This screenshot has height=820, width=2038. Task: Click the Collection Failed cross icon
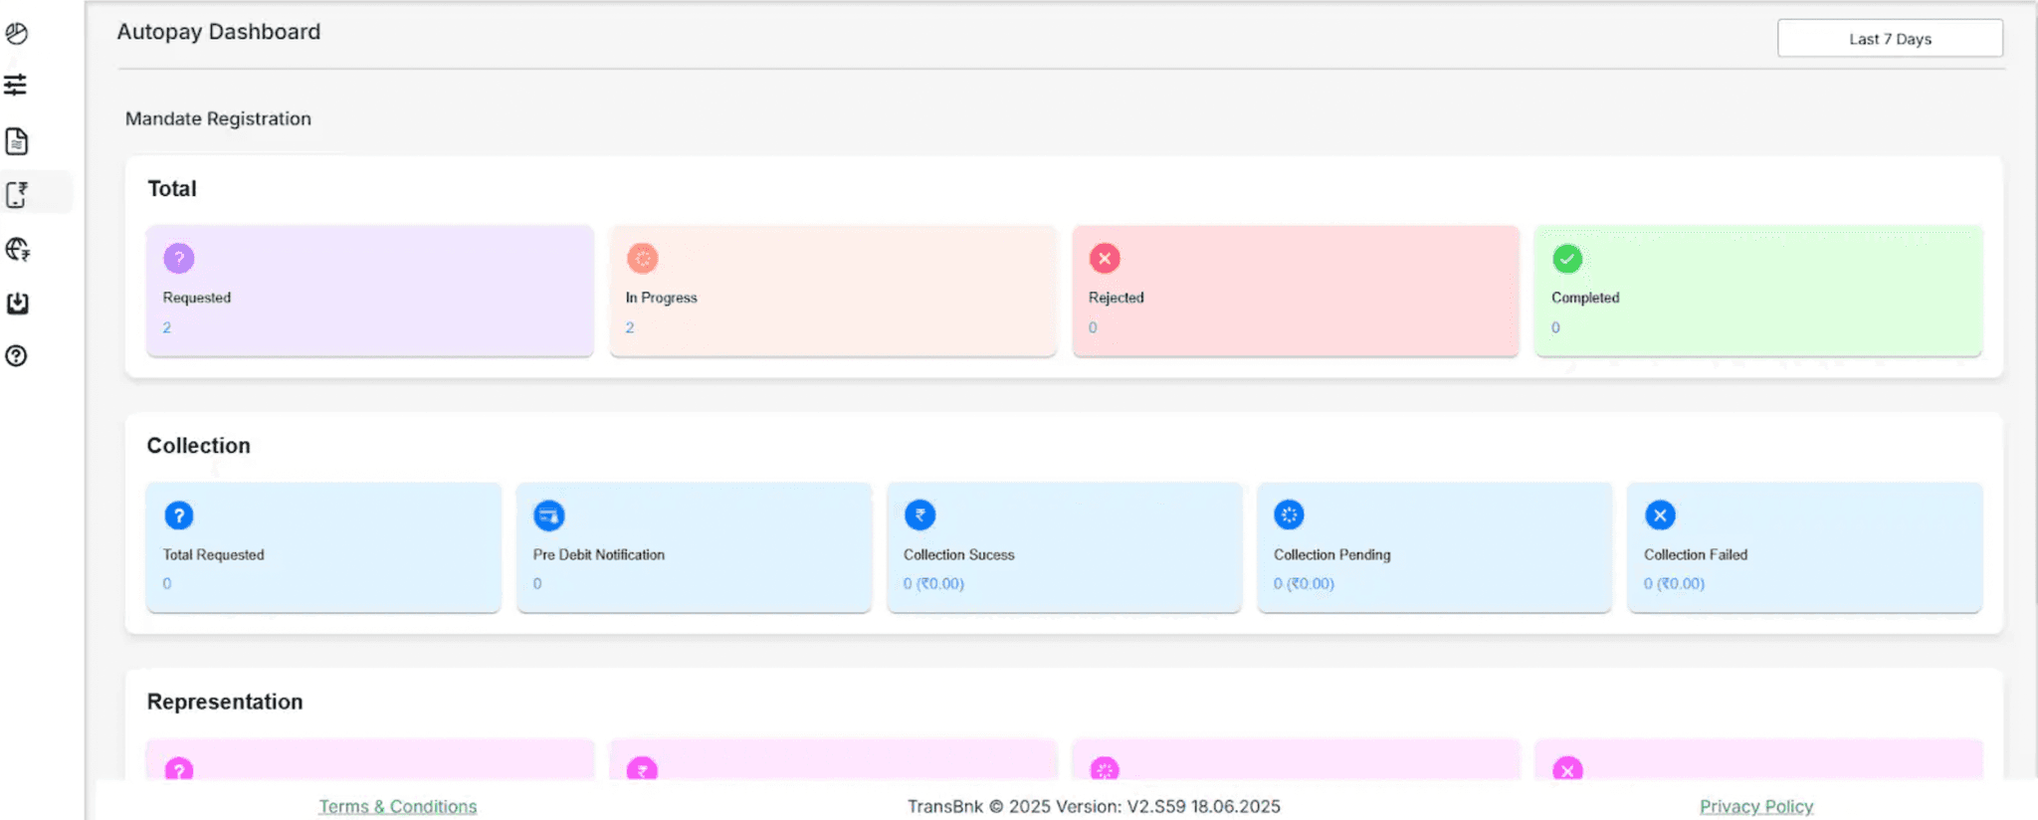tap(1660, 515)
